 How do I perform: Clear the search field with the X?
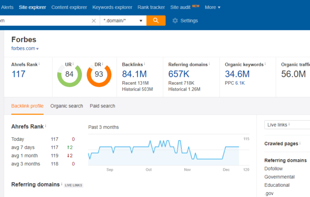coord(94,21)
